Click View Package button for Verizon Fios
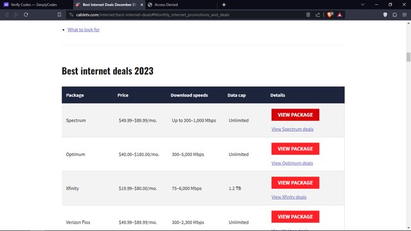Image resolution: width=411 pixels, height=231 pixels. (295, 217)
